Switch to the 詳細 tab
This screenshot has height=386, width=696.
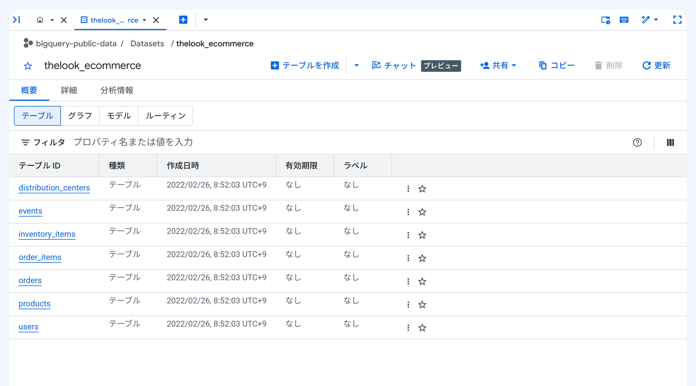tap(69, 90)
